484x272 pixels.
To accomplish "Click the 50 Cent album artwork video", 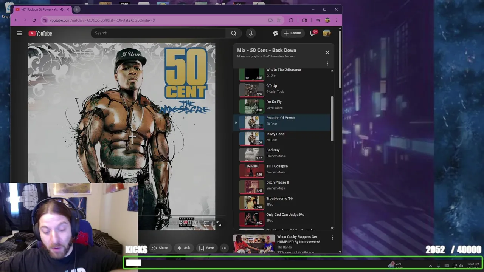I will pyautogui.click(x=121, y=136).
